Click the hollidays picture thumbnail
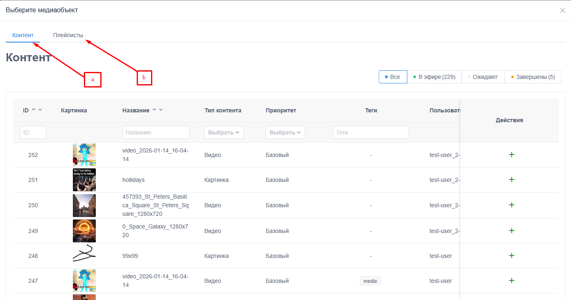This screenshot has height=300, width=571. [x=84, y=180]
